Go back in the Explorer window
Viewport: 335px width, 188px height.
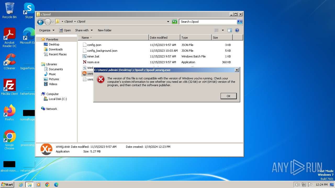(40, 22)
